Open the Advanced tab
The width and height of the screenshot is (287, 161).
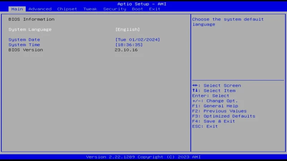40,9
